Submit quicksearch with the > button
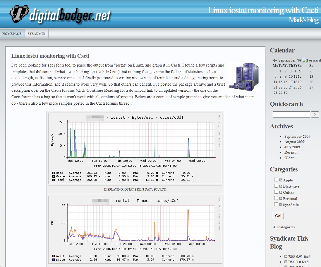Screen dimensions: 321x267 [x=315, y=115]
